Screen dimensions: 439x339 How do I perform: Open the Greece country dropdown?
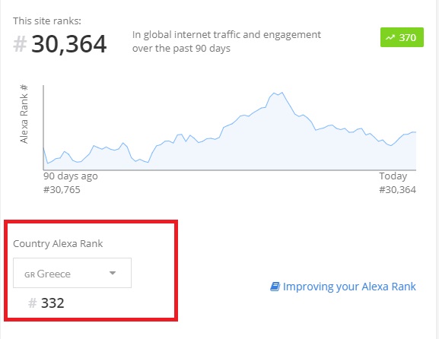pyautogui.click(x=72, y=273)
